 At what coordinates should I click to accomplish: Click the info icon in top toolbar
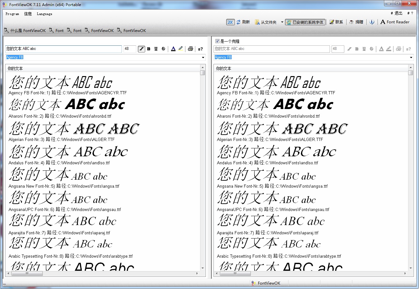372,22
